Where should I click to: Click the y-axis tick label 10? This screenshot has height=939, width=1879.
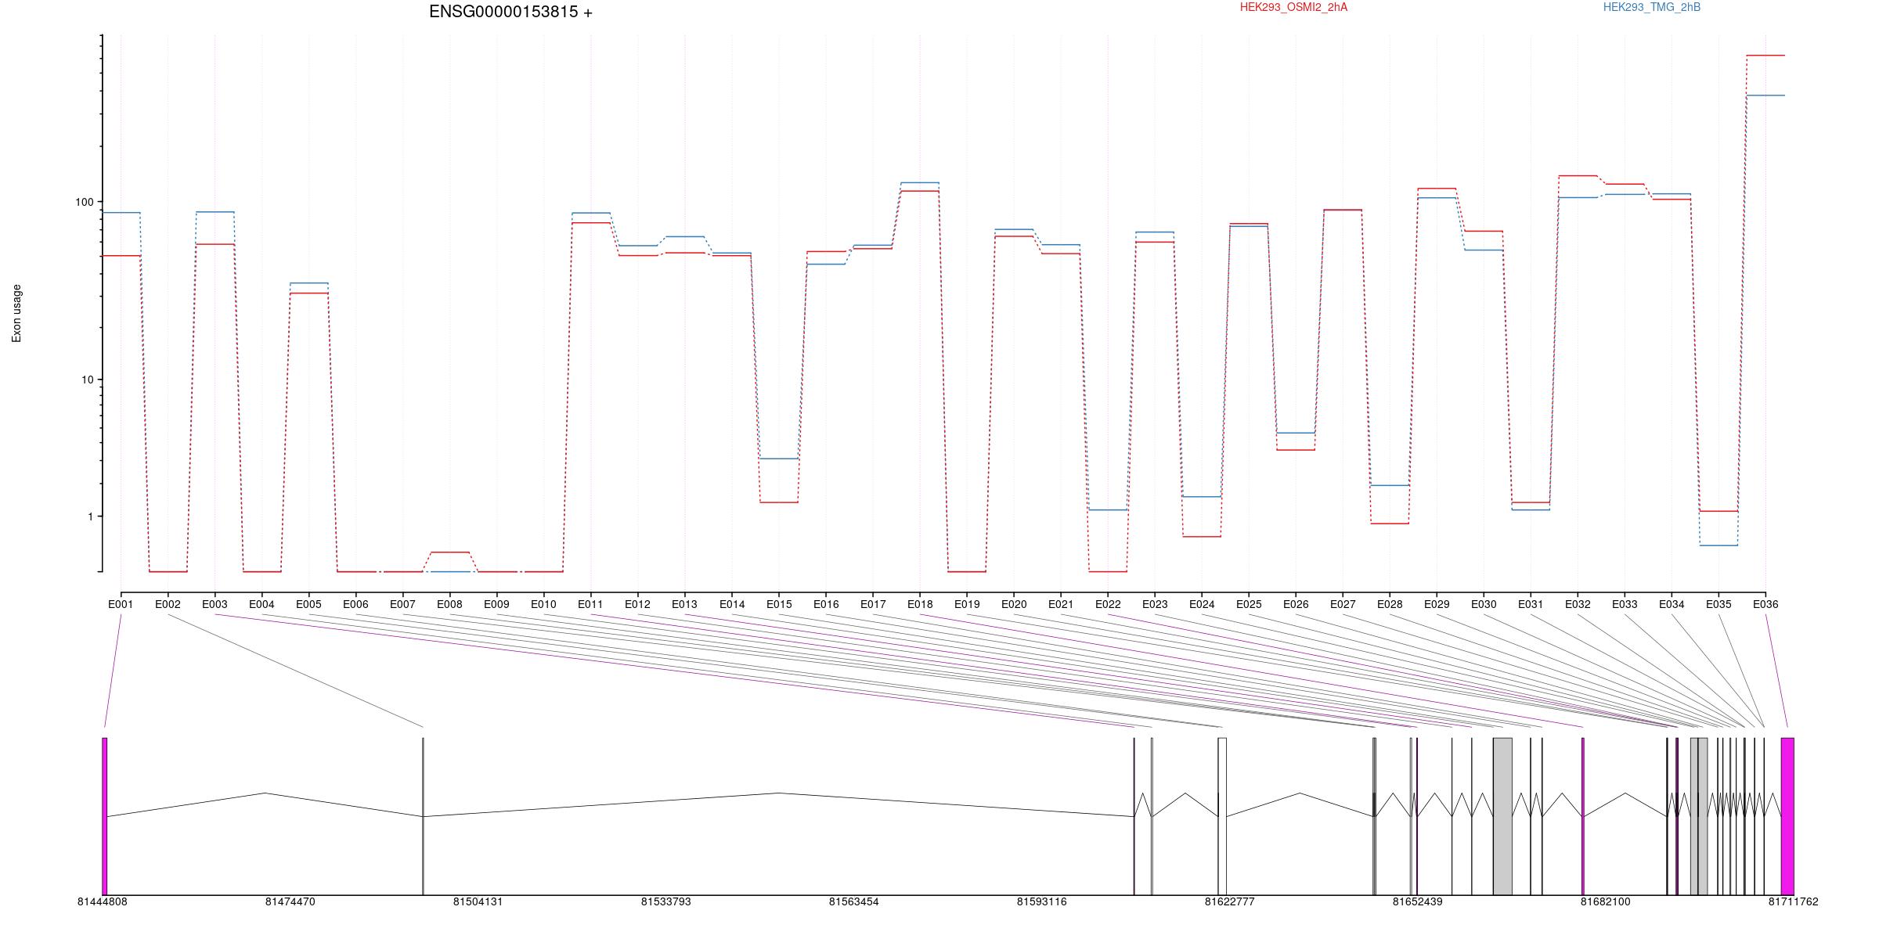coord(87,380)
